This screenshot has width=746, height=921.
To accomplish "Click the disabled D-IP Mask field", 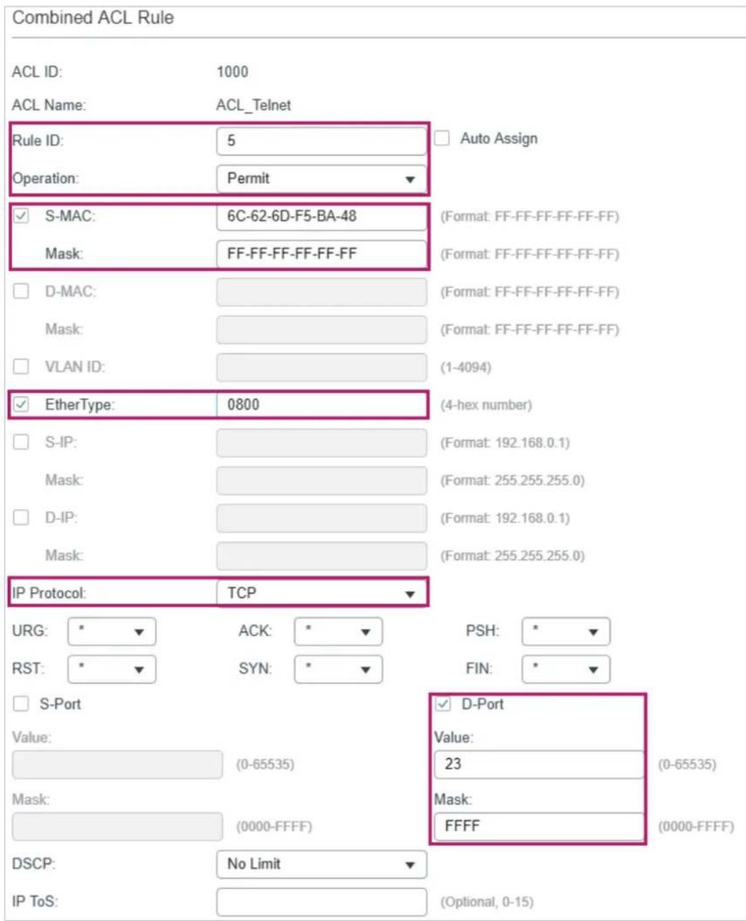I will [322, 555].
